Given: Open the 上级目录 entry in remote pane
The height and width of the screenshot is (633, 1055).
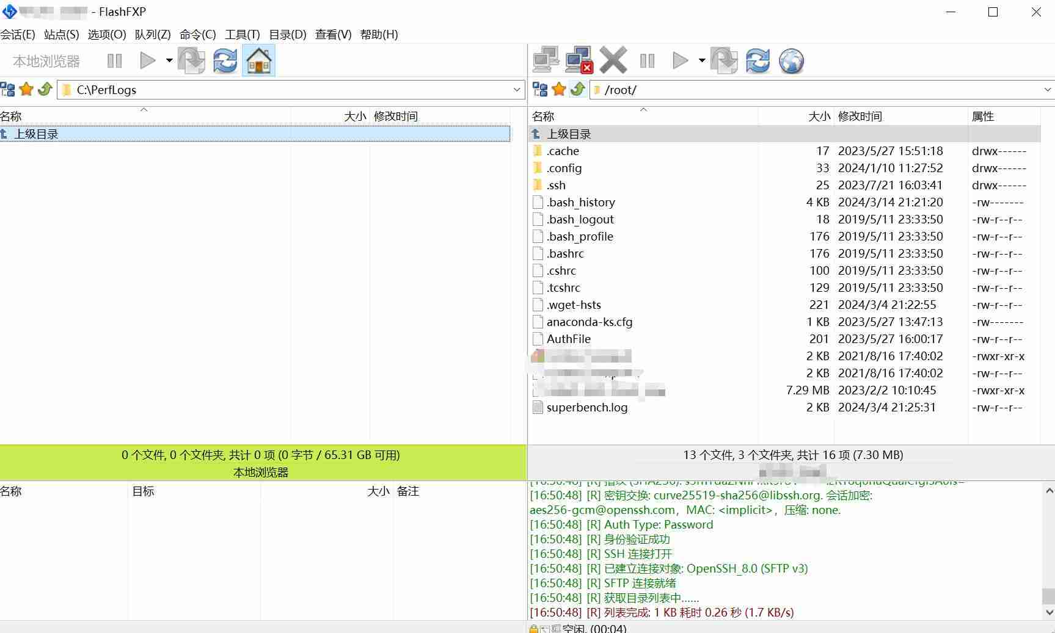Looking at the screenshot, I should coord(569,134).
